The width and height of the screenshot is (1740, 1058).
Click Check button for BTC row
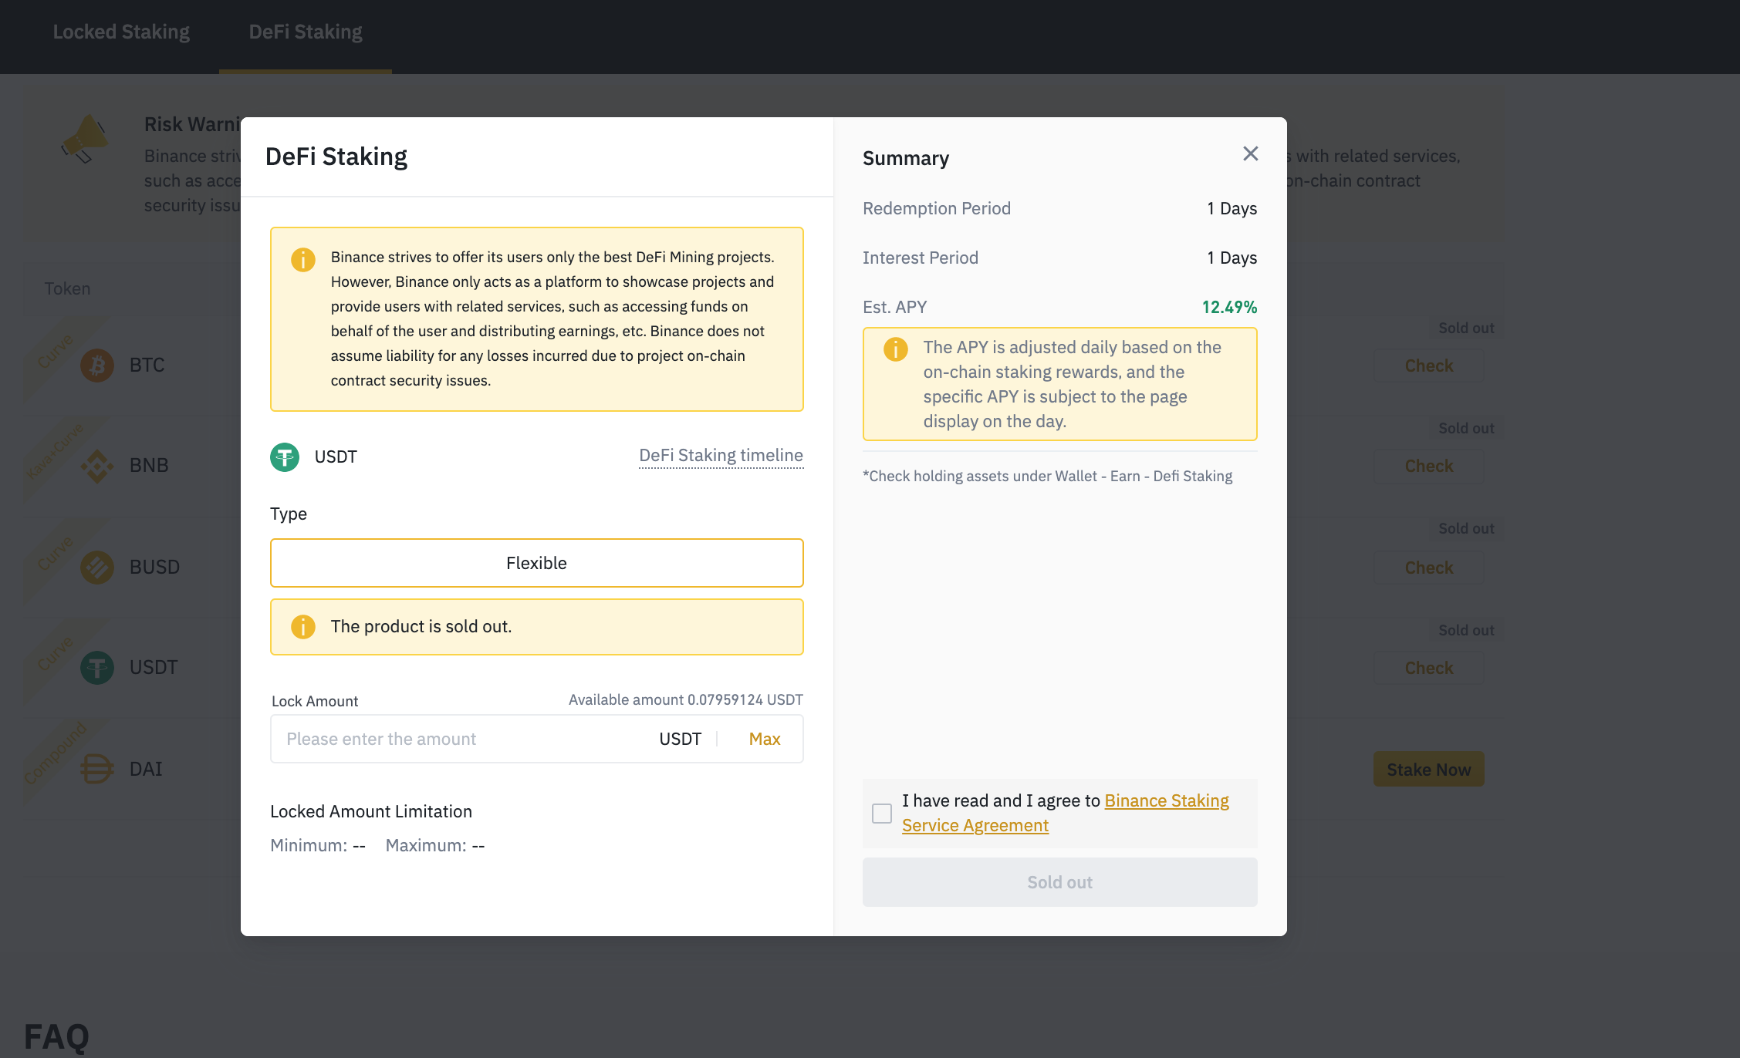click(x=1429, y=366)
